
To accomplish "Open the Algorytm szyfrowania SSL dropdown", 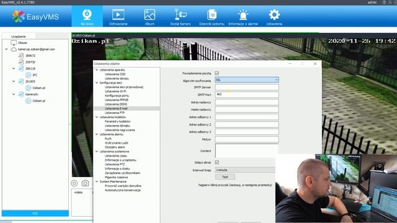I will click(247, 80).
